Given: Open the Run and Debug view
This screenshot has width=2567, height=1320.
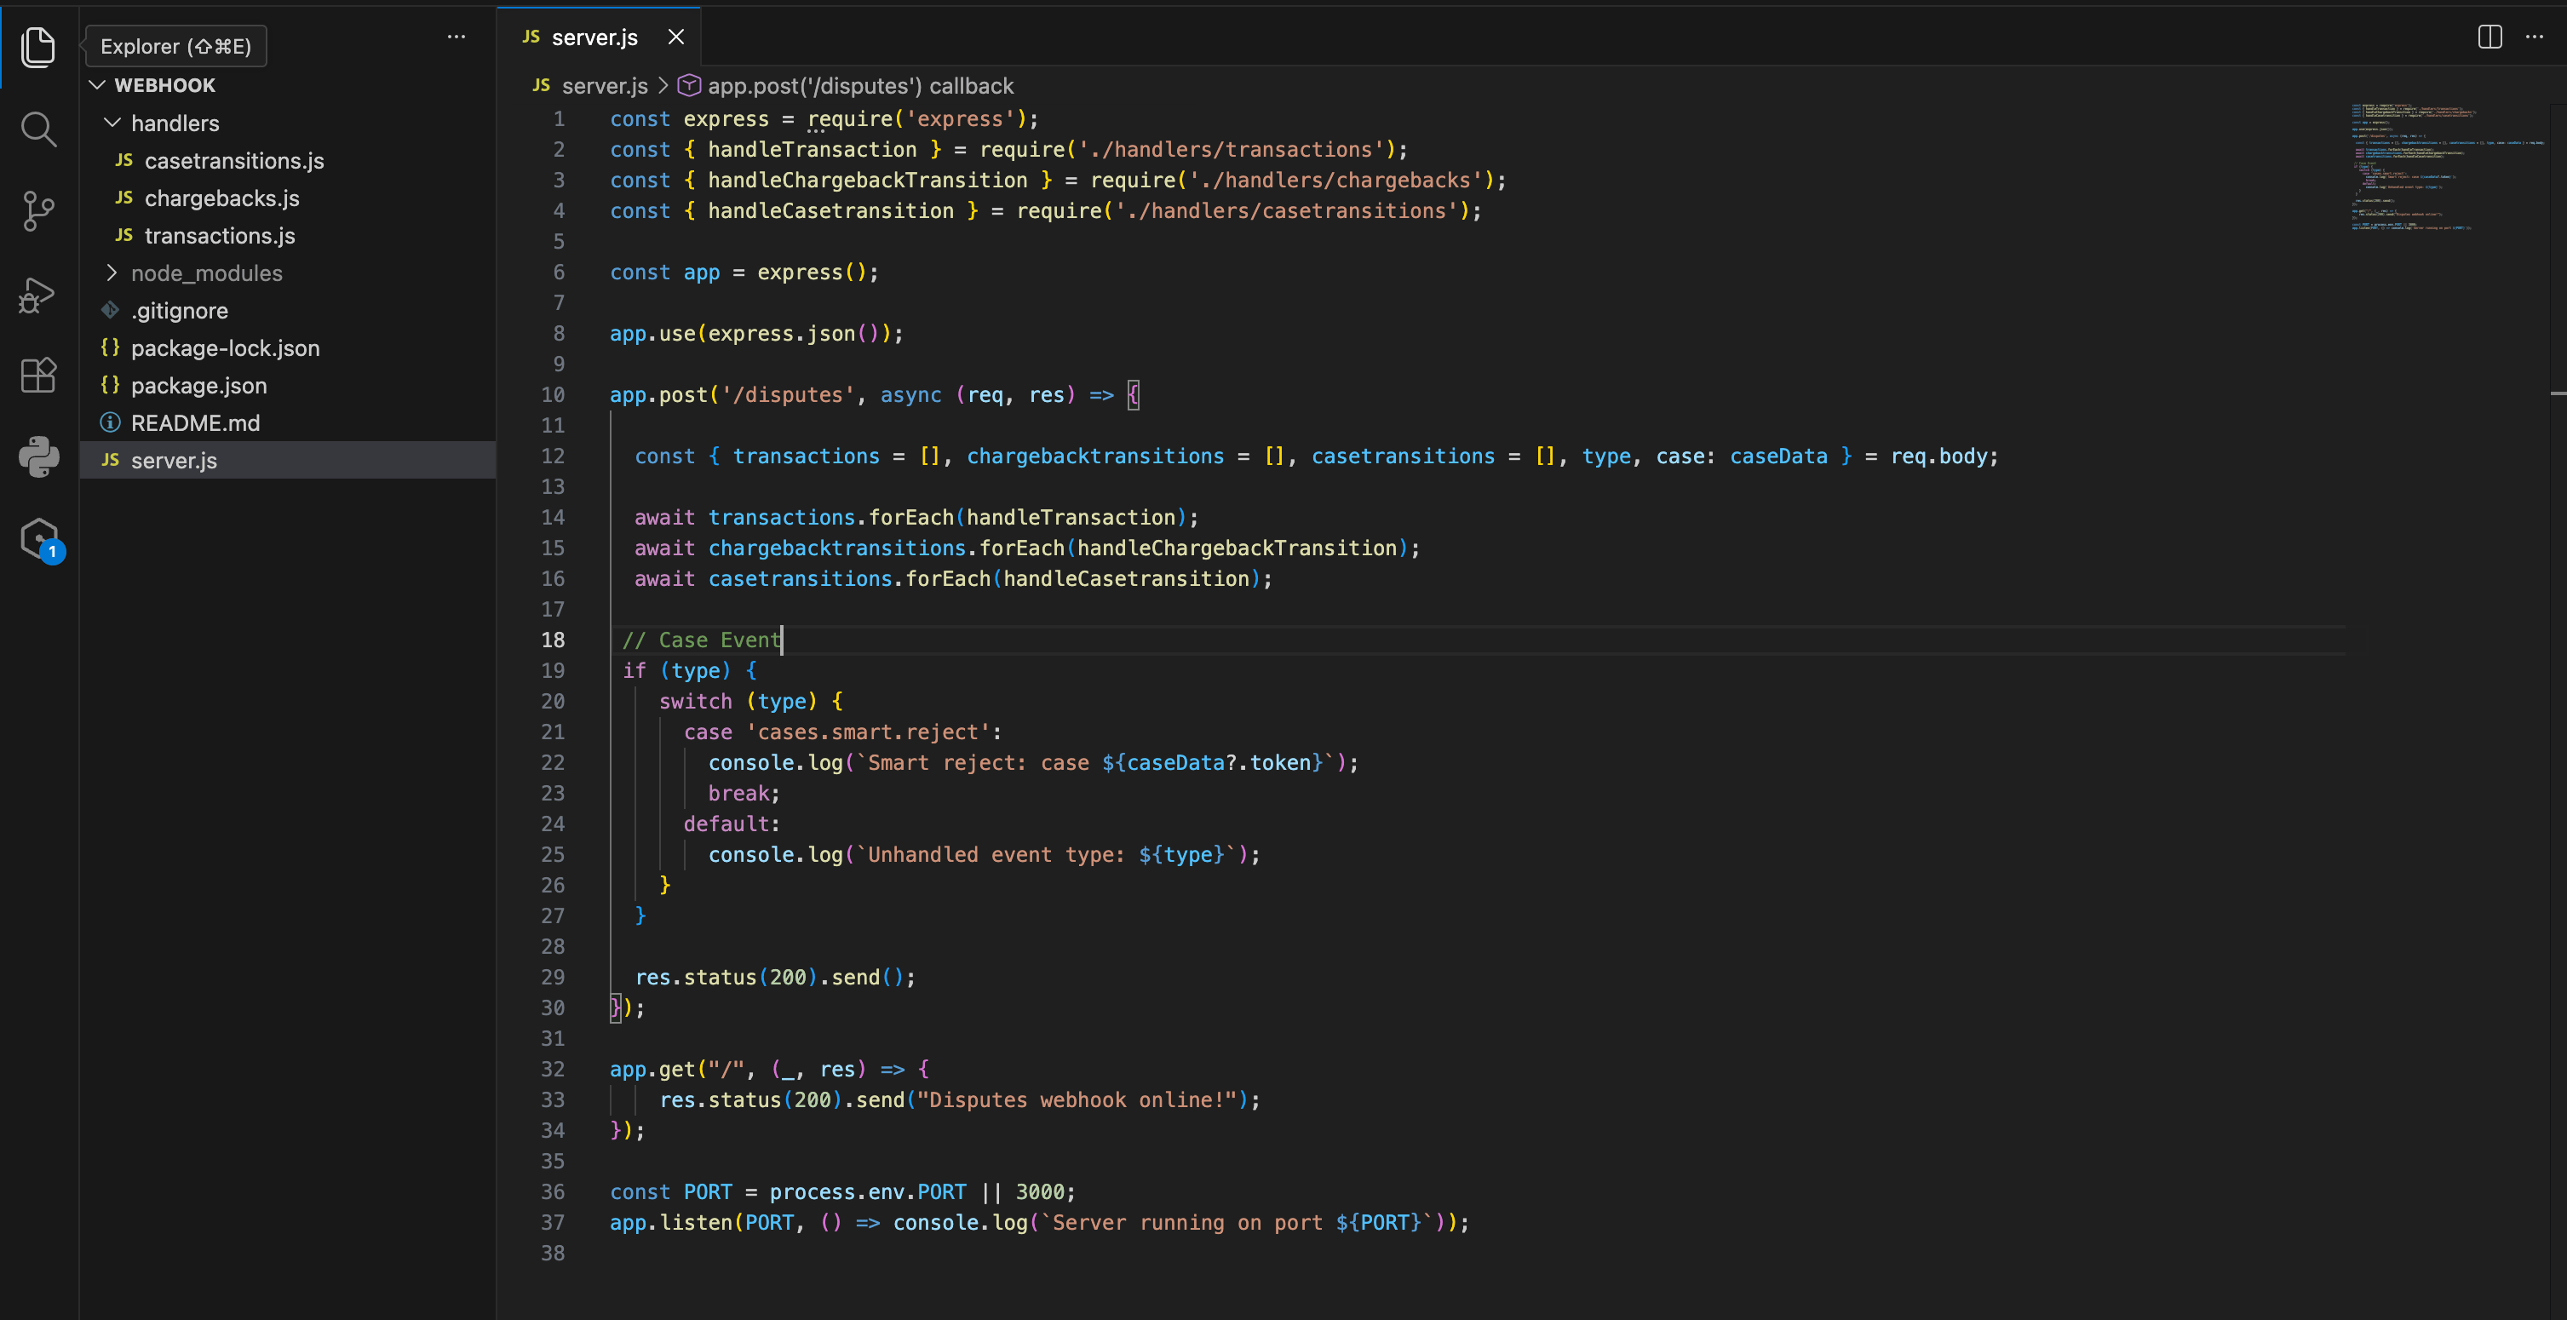Looking at the screenshot, I should [x=37, y=294].
